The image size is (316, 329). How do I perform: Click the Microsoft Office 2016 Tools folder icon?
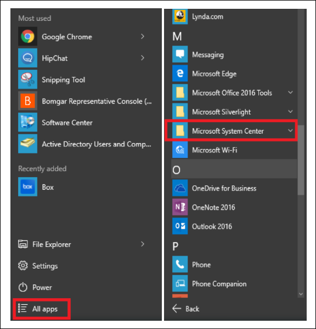[x=180, y=92]
